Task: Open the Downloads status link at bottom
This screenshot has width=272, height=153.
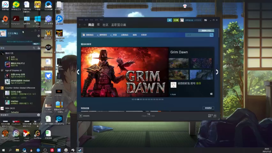Action: [148, 115]
